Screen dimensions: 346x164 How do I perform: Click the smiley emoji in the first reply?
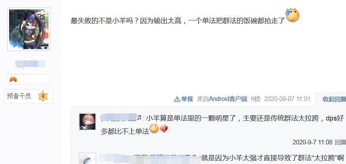tap(154, 129)
